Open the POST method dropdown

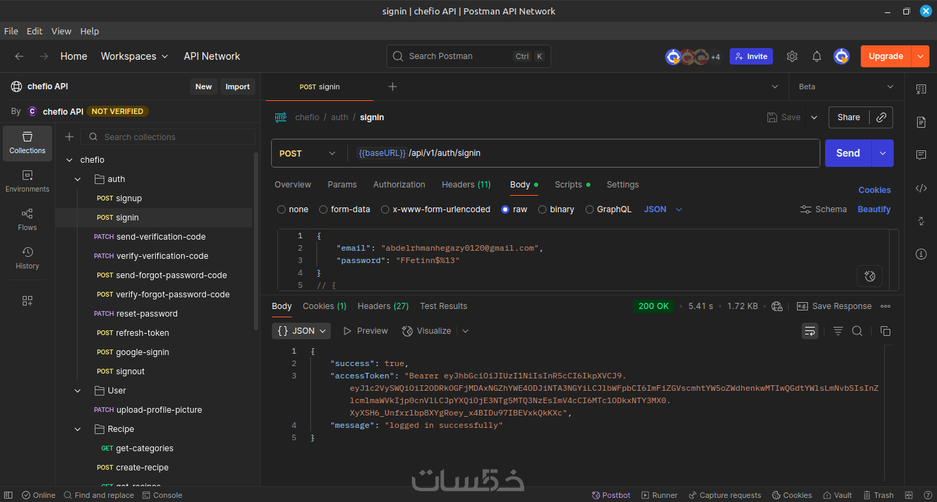(309, 153)
